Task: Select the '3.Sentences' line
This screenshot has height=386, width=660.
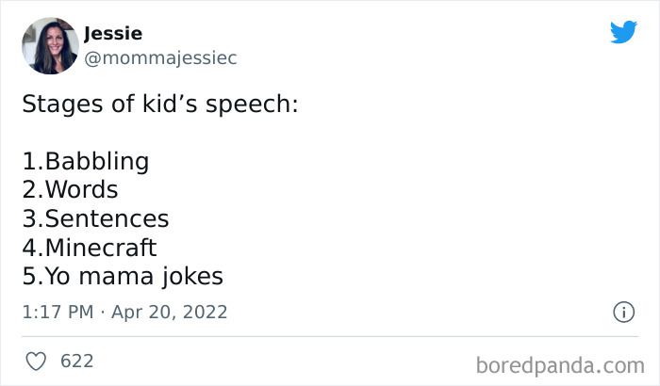Action: pyautogui.click(x=95, y=219)
